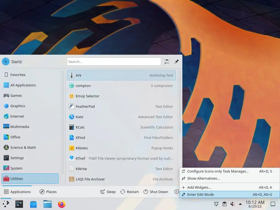Launch KNotes popup notes
The image size is (280, 210).
coord(121,148)
